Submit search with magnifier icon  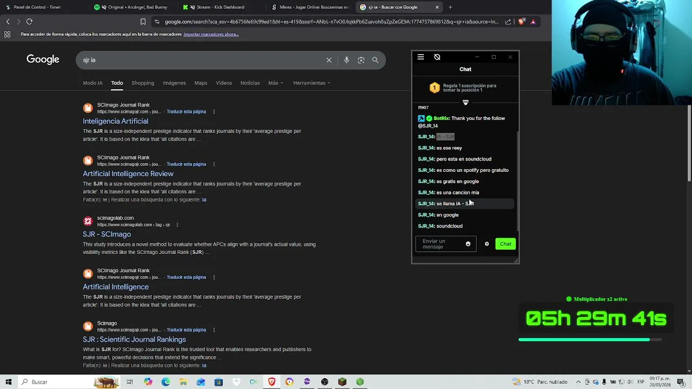375,60
